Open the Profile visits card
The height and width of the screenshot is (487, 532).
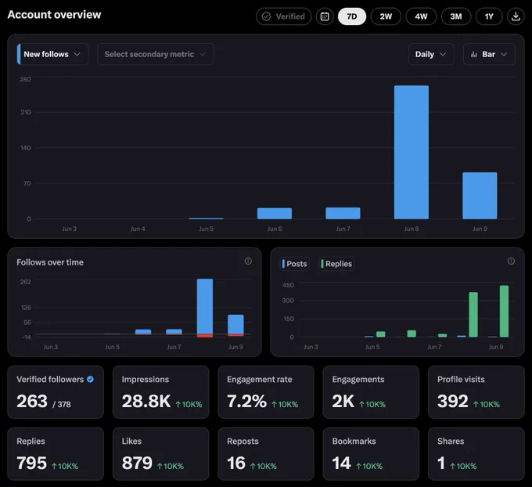(x=476, y=392)
